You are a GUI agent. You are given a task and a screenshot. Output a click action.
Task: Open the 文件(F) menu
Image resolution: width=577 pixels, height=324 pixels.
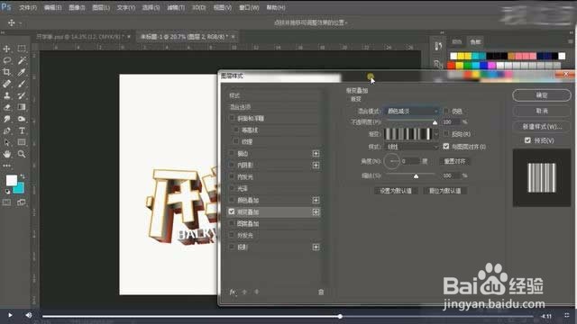pos(28,7)
